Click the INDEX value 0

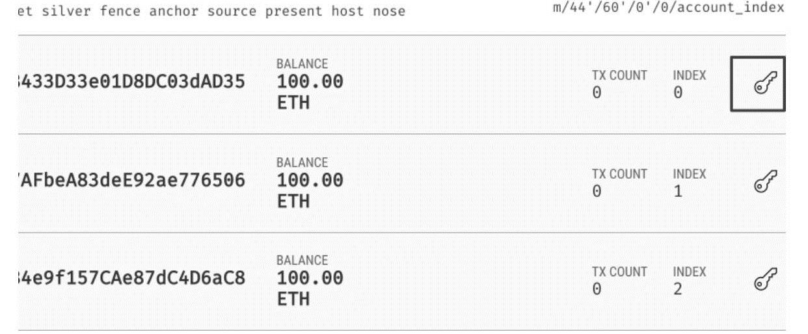(x=678, y=93)
